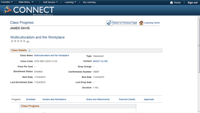Expand the Main Menu dropdown
Screen dimensions: 200x113
click(26, 2)
